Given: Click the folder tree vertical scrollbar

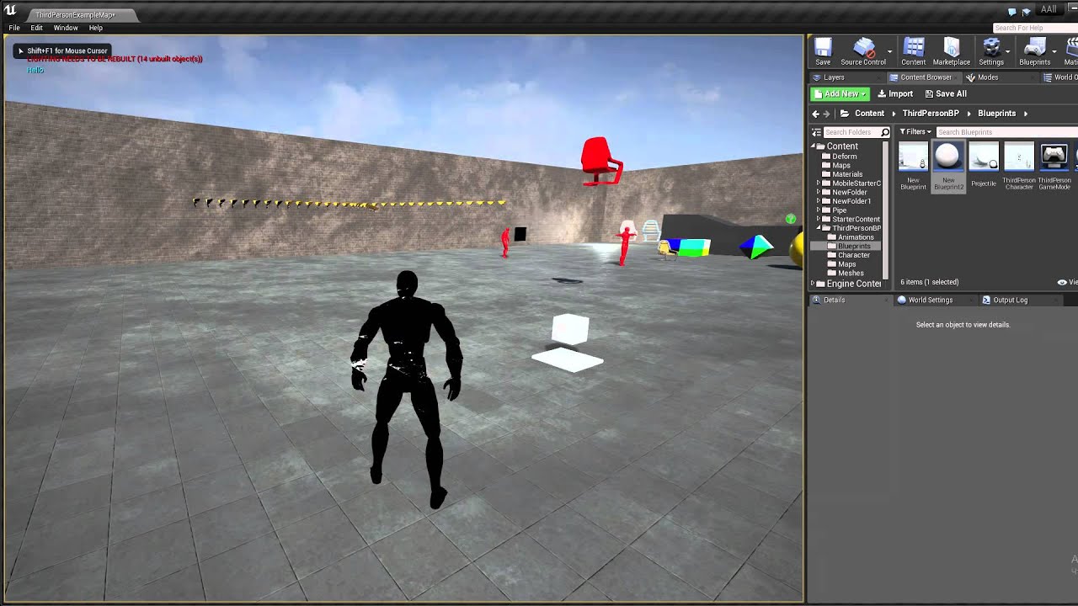Looking at the screenshot, I should (885, 209).
